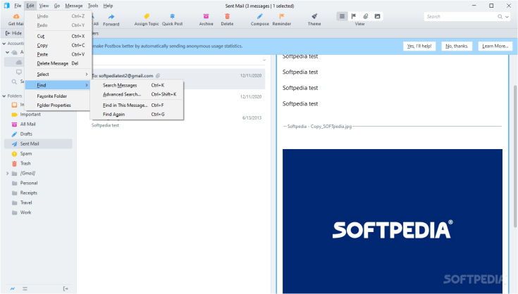The width and height of the screenshot is (518, 294).
Task: Click the activity icon at sidebar bottom
Action: pyautogui.click(x=13, y=288)
